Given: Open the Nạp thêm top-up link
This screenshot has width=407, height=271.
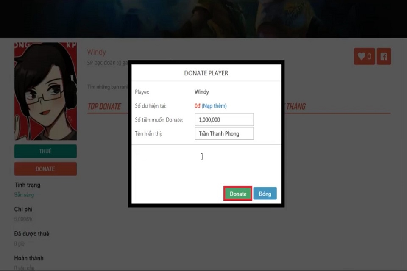Looking at the screenshot, I should tap(215, 105).
